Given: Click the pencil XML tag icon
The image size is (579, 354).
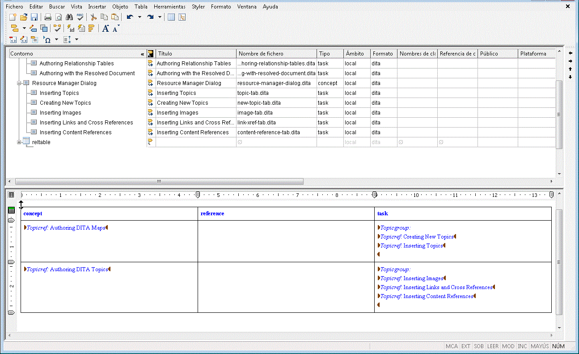Looking at the screenshot, I should pyautogui.click(x=24, y=39).
